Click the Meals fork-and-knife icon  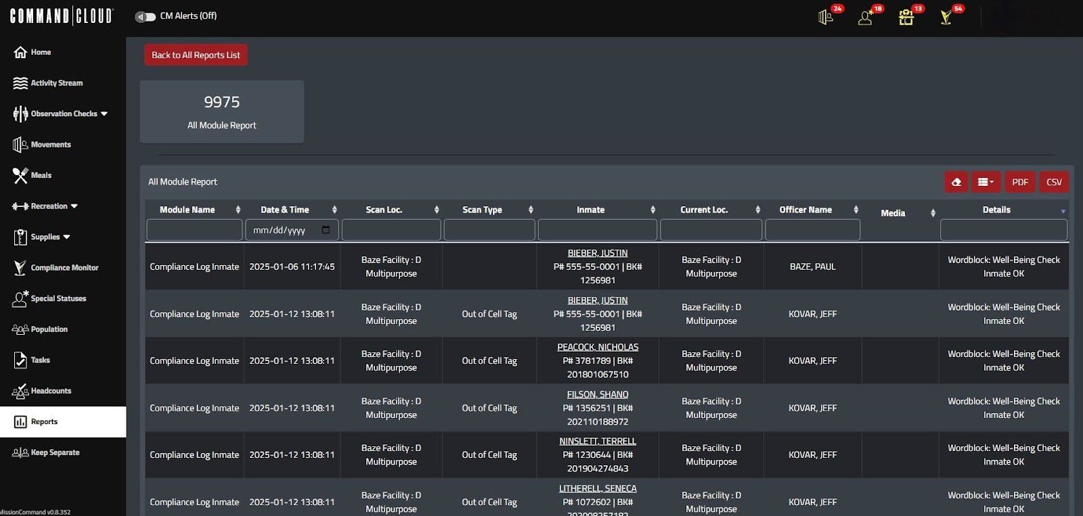click(x=20, y=175)
